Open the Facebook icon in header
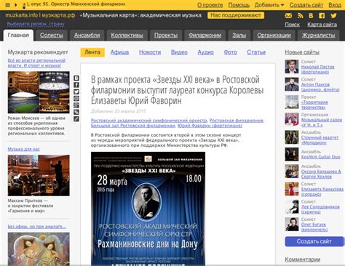This screenshot has height=266, width=345. 322,16
